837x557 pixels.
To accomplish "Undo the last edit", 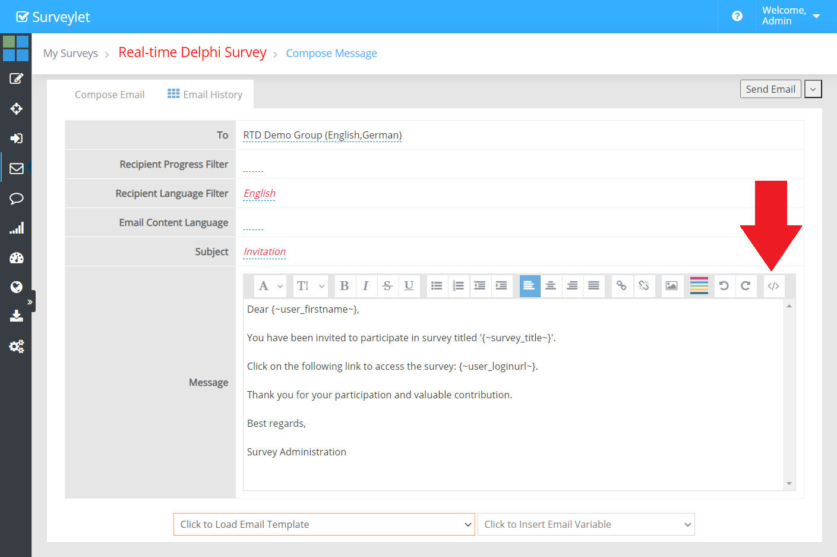I will [724, 286].
